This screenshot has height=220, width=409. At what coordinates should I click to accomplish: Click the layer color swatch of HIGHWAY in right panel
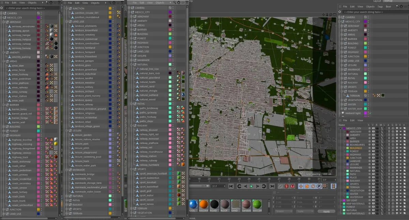pyautogui.click(x=365, y=52)
